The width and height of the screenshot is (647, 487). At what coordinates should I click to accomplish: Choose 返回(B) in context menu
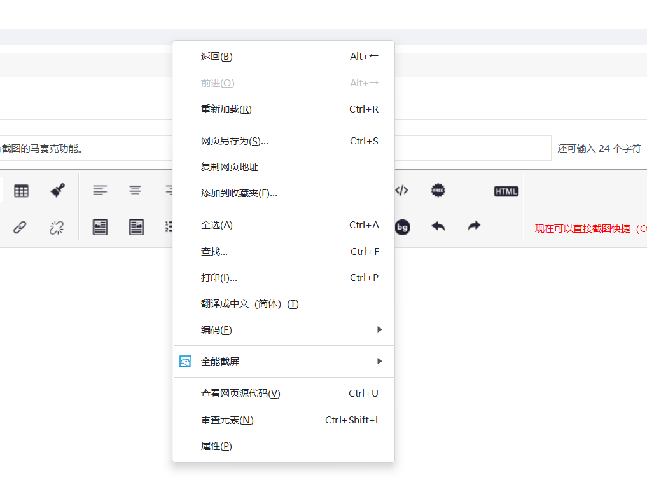click(x=284, y=57)
